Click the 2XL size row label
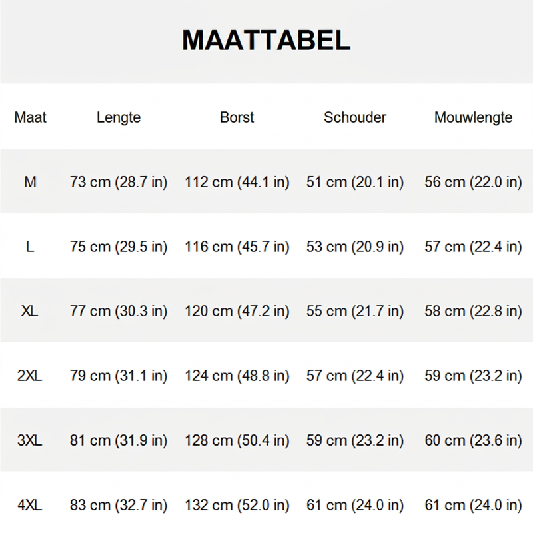Viewport: 533px width, 533px height. [x=29, y=376]
